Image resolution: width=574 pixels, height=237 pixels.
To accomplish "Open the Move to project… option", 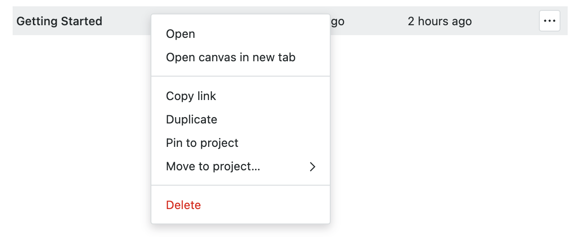I will tap(213, 167).
